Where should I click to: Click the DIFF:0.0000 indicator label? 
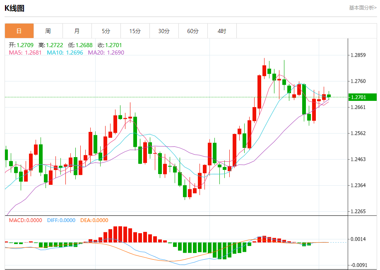tap(61, 220)
